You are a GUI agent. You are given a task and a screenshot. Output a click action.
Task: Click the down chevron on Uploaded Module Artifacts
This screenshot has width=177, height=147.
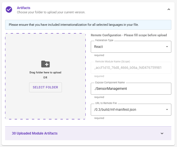click(162, 133)
